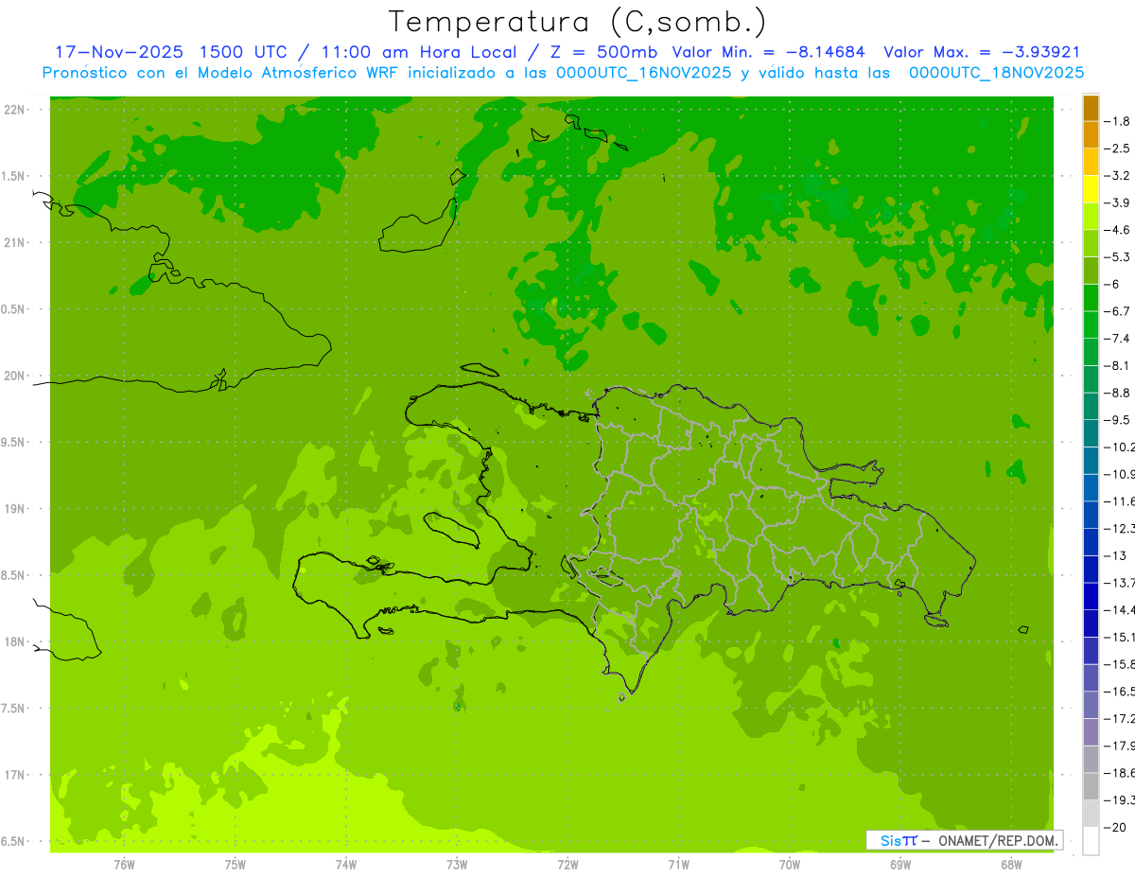The height and width of the screenshot is (877, 1135).
Task: Pick the green swatch between -6 and -6.7
Action: pyautogui.click(x=1091, y=297)
